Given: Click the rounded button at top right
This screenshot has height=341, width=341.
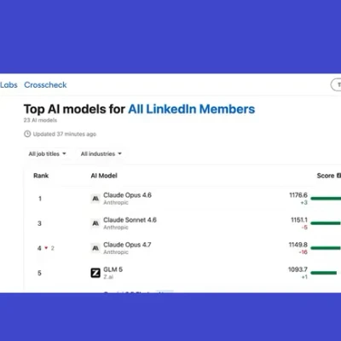Looking at the screenshot, I should [x=336, y=84].
